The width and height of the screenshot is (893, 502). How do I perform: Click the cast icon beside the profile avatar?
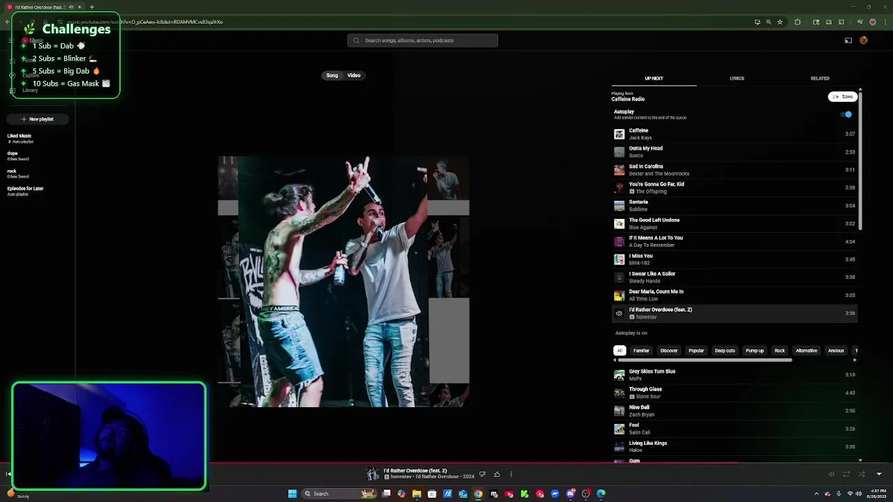848,40
